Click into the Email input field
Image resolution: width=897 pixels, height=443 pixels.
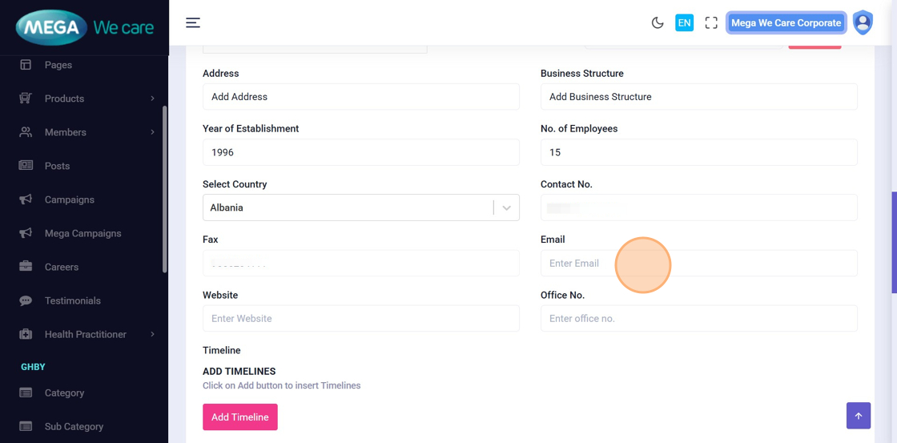tap(698, 264)
